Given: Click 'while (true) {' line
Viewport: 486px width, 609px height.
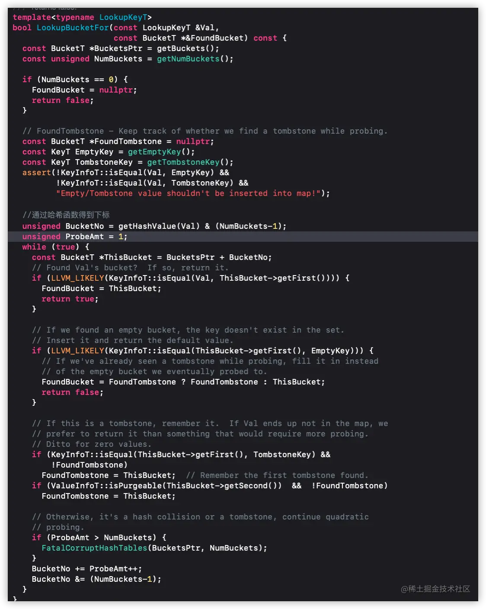Looking at the screenshot, I should point(56,247).
